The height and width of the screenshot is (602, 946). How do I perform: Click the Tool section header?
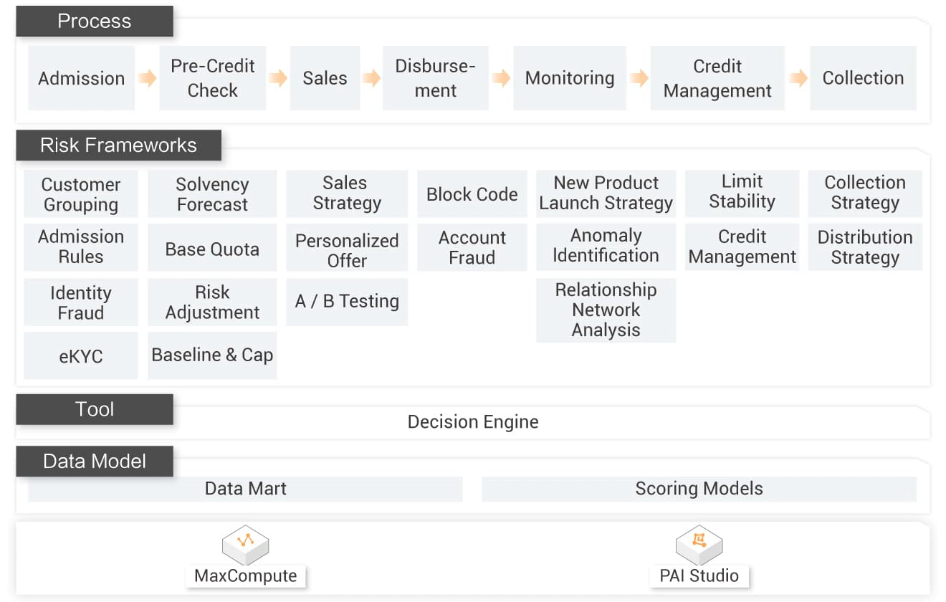pos(95,409)
